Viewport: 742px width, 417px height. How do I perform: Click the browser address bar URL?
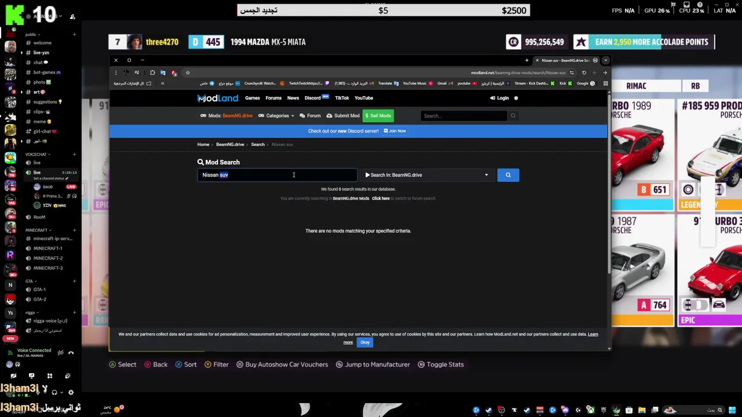pyautogui.click(x=518, y=73)
